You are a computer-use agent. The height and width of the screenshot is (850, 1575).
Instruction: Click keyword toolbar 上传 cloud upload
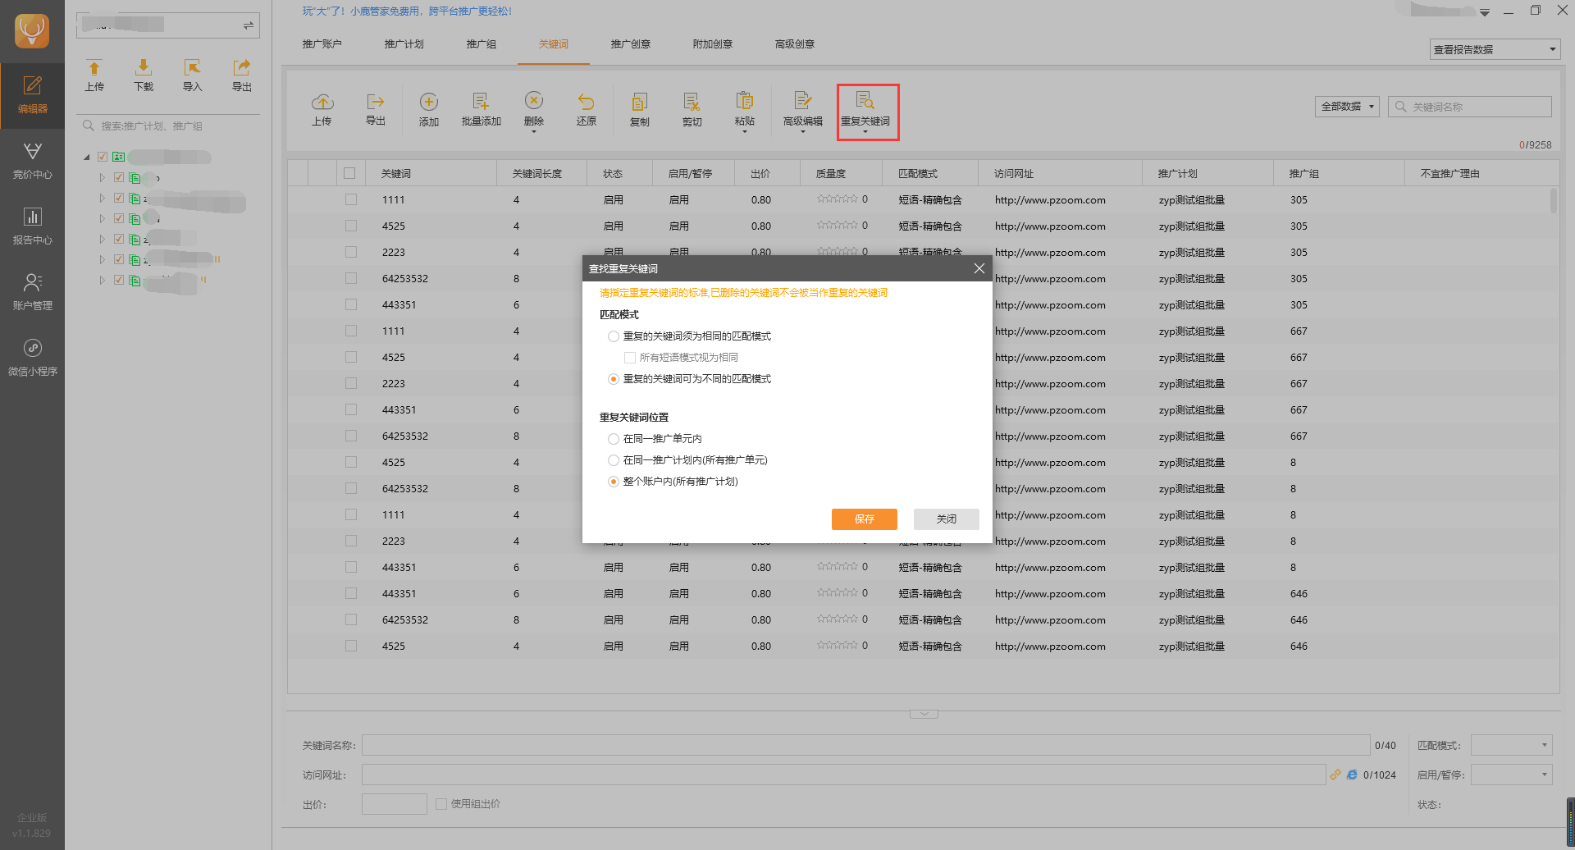pos(322,110)
